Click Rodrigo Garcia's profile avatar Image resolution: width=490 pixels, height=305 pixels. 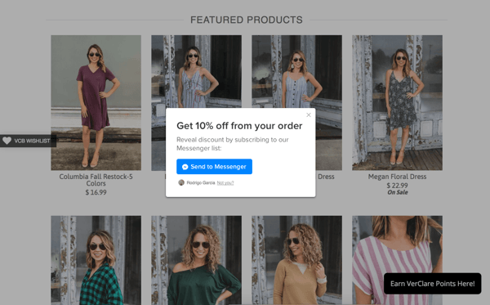coord(181,182)
